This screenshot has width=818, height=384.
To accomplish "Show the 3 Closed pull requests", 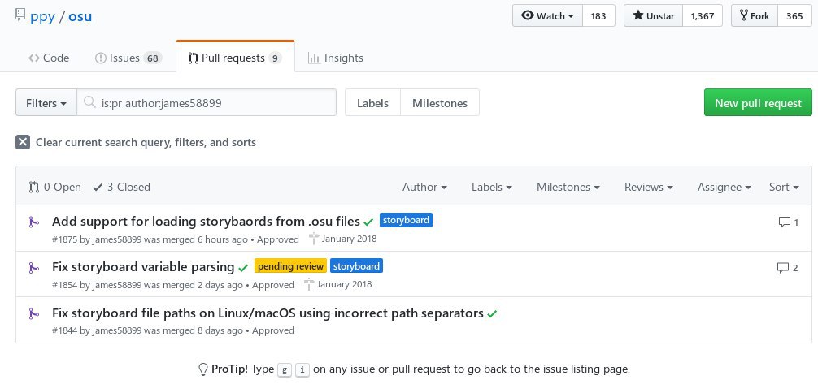I will [121, 187].
